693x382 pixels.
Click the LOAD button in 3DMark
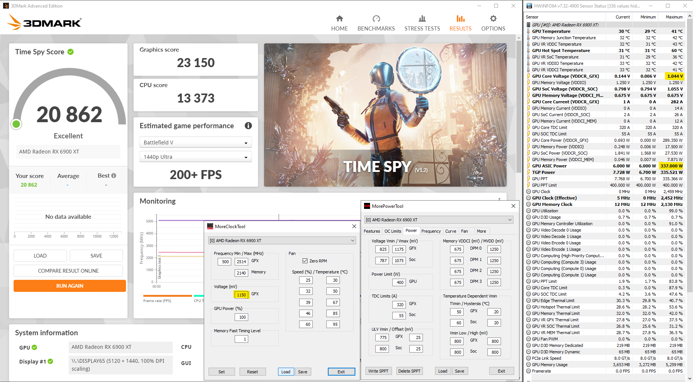[x=40, y=256]
